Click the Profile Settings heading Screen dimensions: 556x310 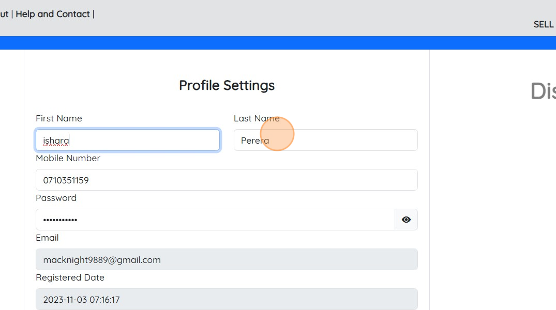227,85
